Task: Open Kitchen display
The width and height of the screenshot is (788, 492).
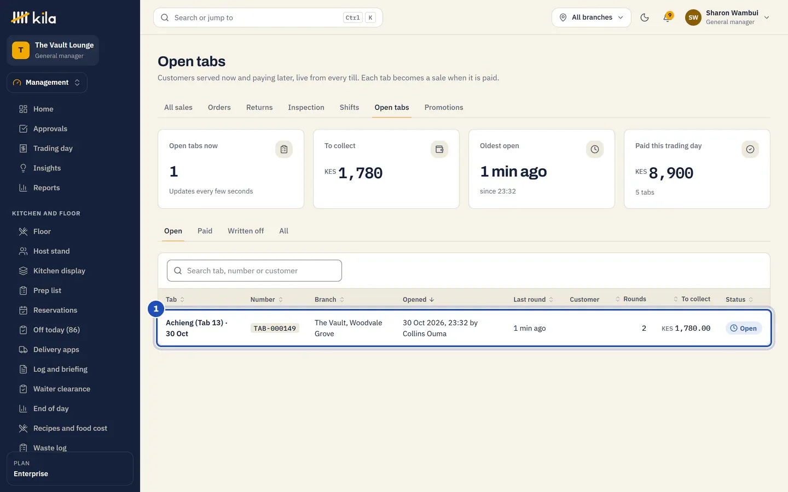Action: coord(70,271)
